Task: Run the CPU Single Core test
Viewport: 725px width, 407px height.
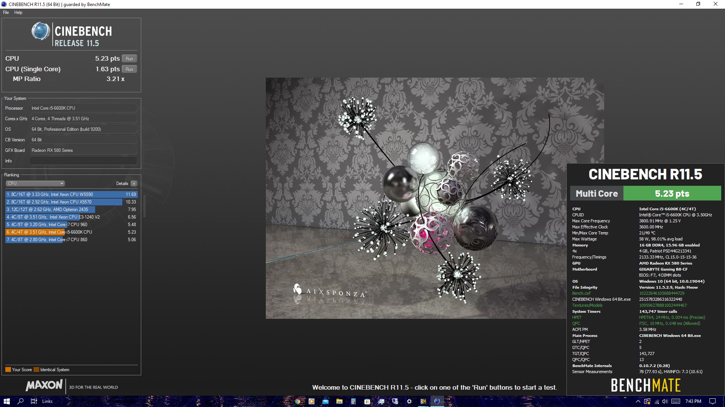Action: 130,69
